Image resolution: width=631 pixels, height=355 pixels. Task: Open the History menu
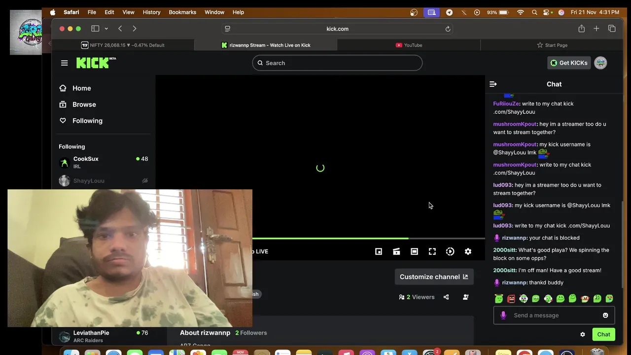[151, 12]
